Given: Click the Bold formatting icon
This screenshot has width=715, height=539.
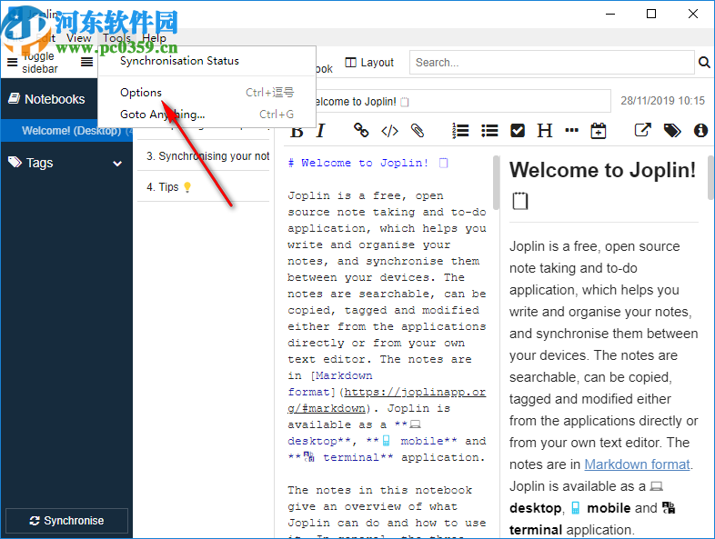Looking at the screenshot, I should click(297, 131).
